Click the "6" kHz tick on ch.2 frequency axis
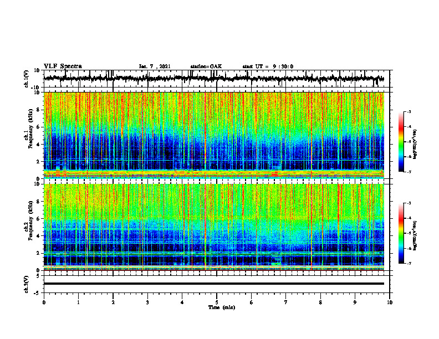Image resolution: width=439 pixels, height=339 pixels. click(38, 219)
